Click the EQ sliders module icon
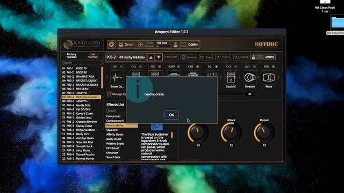Image resolution: width=344 pixels, height=193 pixels. point(212,74)
